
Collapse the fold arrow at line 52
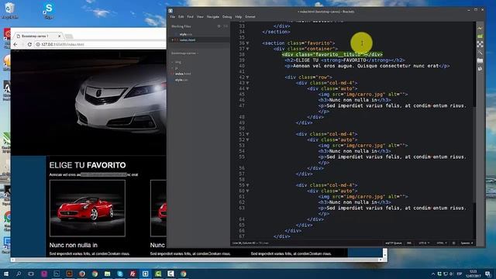tap(247, 139)
